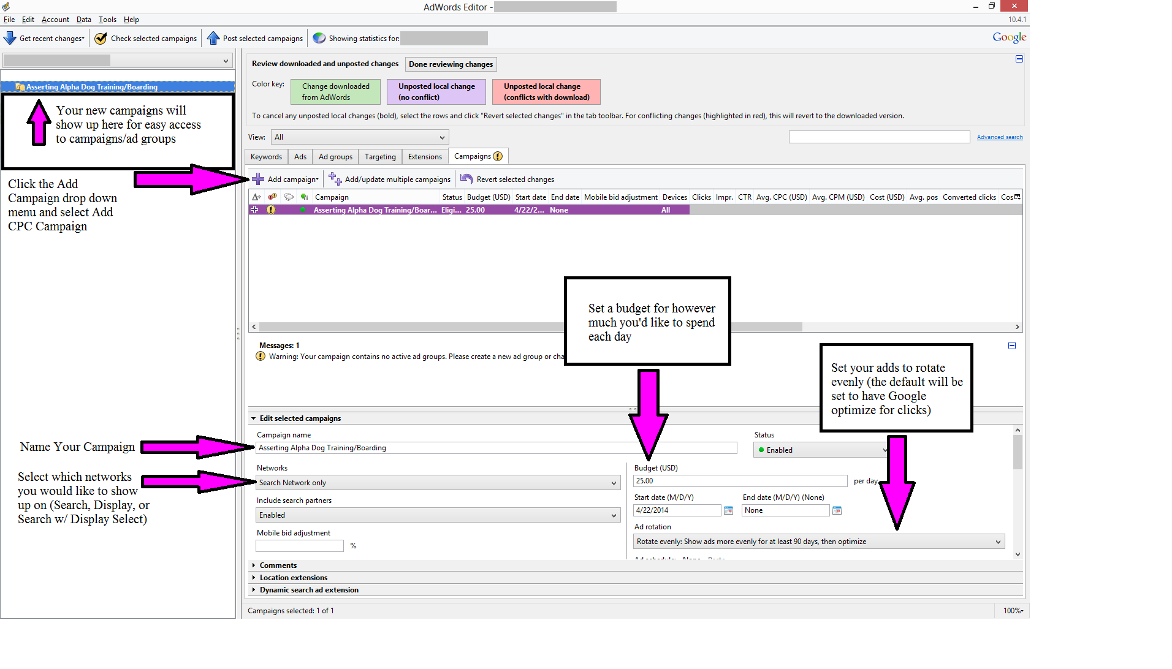
Task: Open the Include search partners dropdown
Action: point(438,515)
